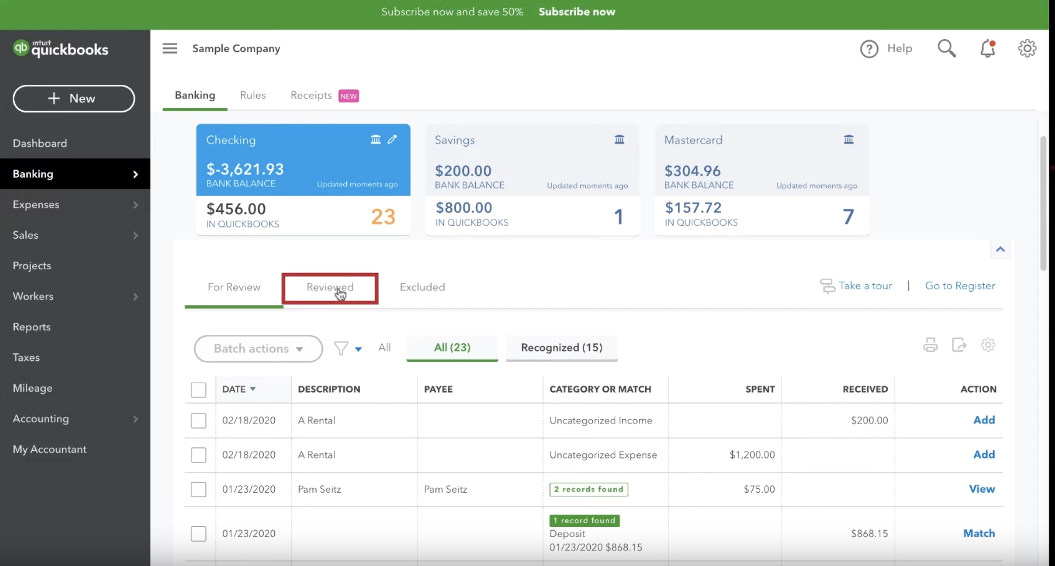The image size is (1055, 566).
Task: Match the $868.15 deposit transaction
Action: (x=979, y=534)
